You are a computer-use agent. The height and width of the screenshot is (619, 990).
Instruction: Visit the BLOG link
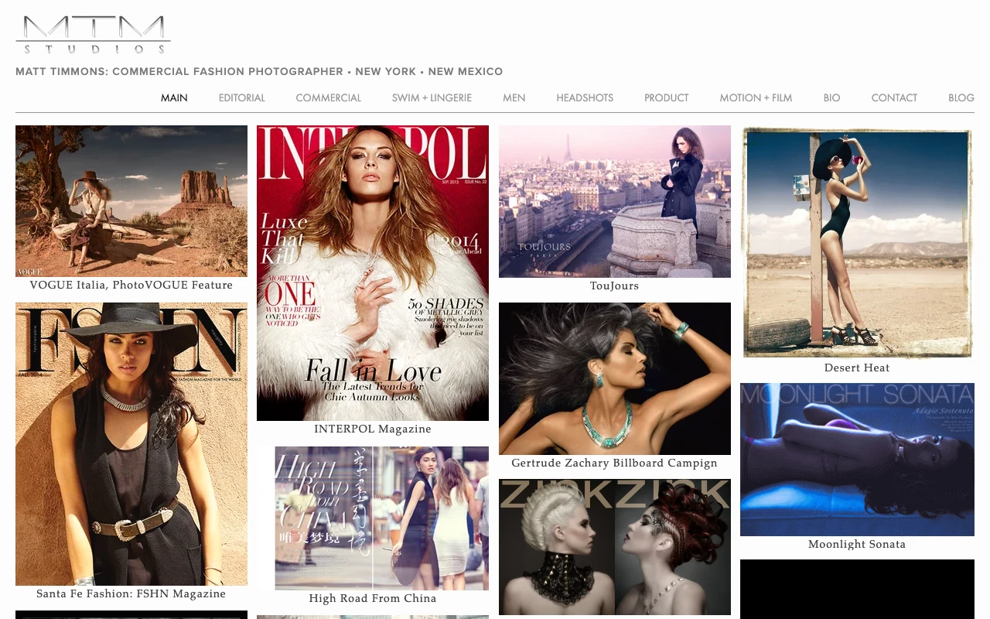pyautogui.click(x=961, y=97)
